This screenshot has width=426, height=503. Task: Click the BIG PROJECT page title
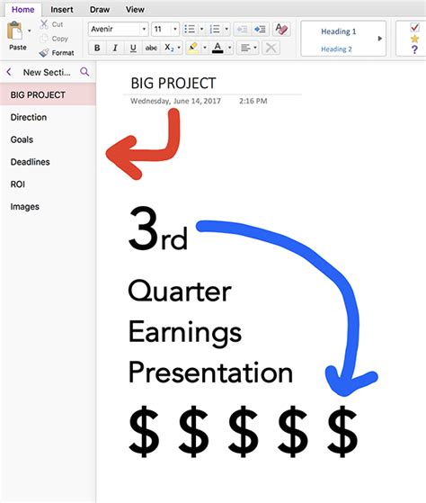(173, 83)
